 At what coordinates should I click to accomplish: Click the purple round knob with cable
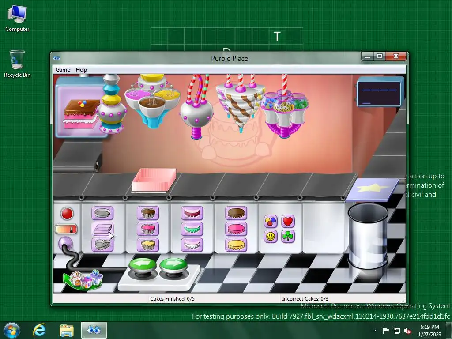click(x=65, y=244)
